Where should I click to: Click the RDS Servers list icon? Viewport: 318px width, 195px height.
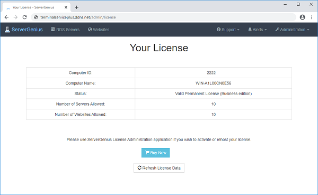click(53, 30)
